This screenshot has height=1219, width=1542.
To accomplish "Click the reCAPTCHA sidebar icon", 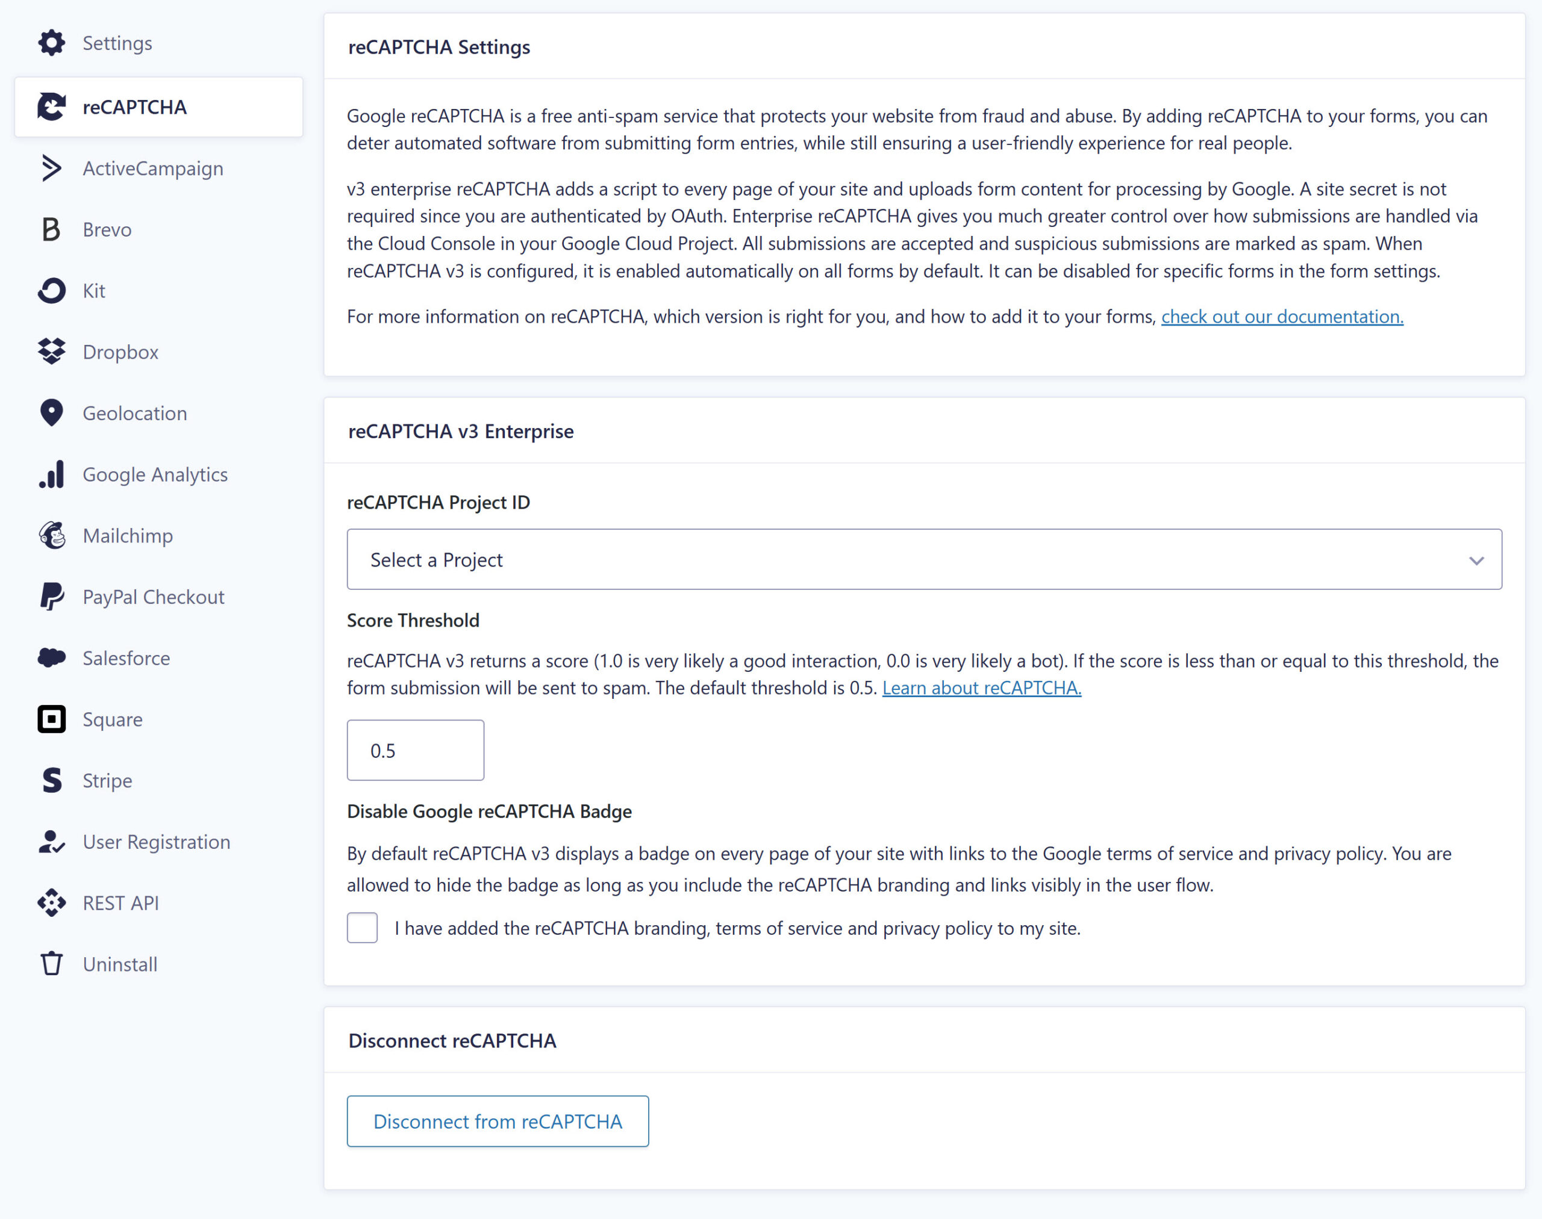I will (51, 107).
